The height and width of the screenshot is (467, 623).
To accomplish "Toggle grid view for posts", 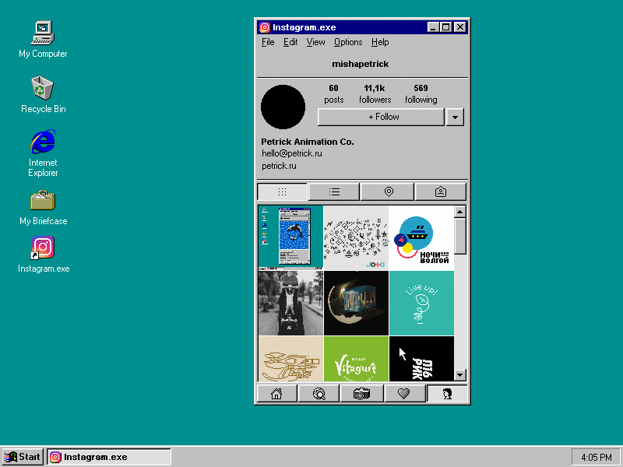I will [282, 191].
